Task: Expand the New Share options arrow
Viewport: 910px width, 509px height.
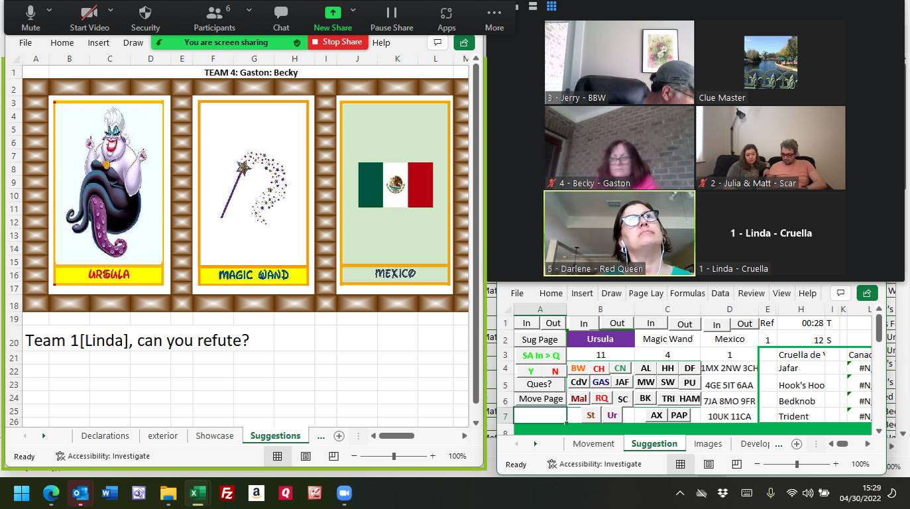Action: [353, 11]
